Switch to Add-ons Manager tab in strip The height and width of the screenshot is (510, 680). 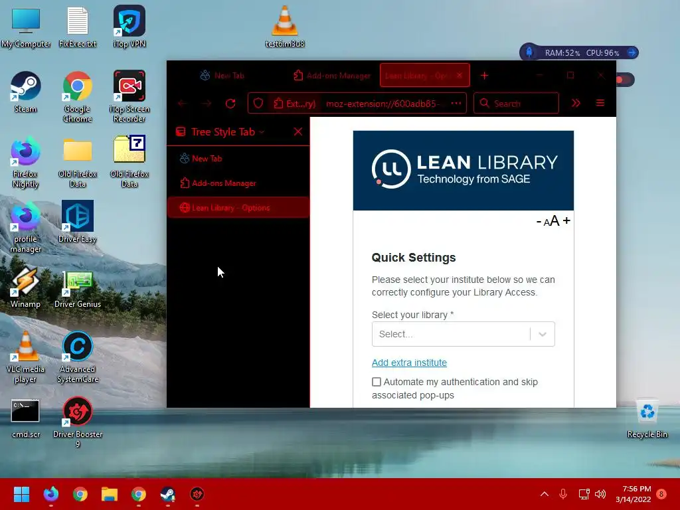pos(332,76)
